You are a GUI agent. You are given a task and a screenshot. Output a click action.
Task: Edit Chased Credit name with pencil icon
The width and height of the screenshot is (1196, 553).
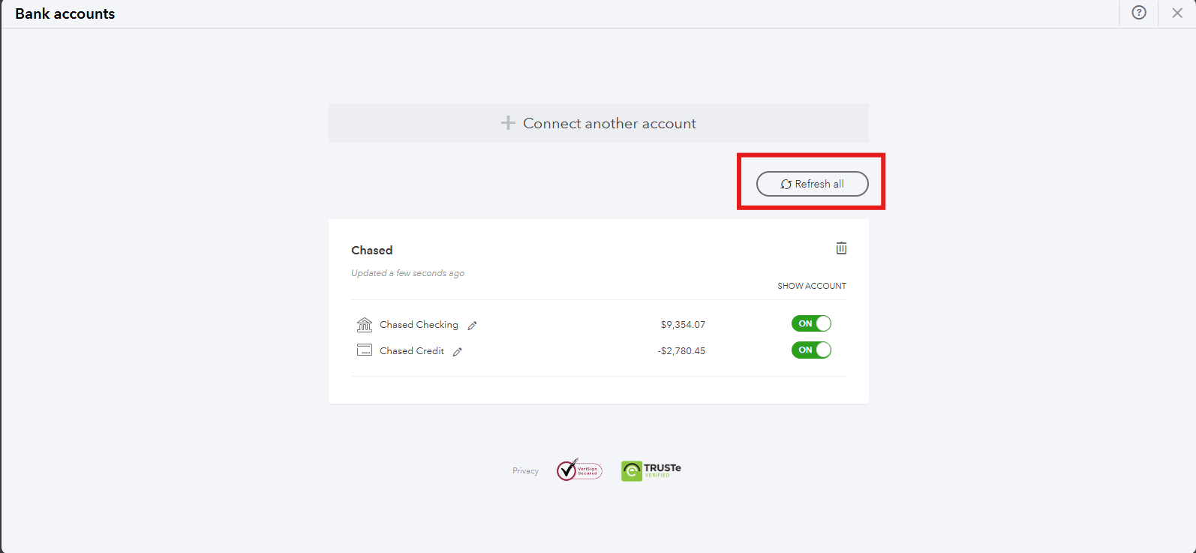(x=458, y=352)
